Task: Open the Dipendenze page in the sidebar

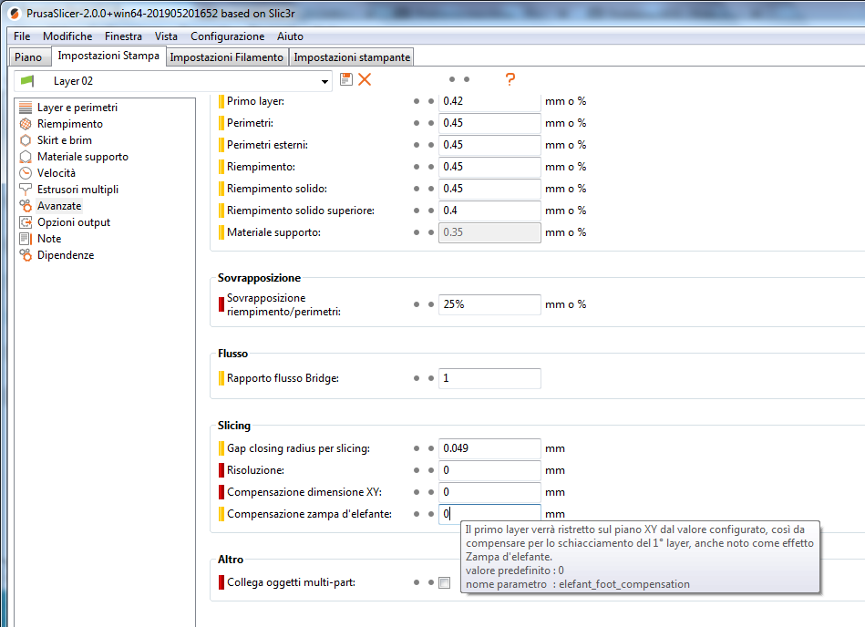Action: pyautogui.click(x=65, y=255)
